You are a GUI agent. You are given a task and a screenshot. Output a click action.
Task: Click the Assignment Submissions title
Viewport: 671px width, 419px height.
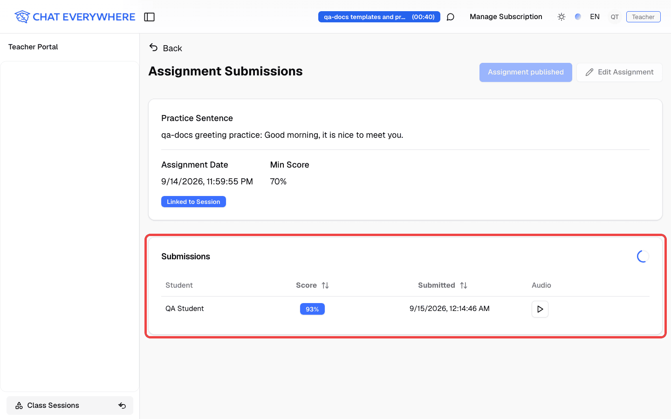click(226, 71)
